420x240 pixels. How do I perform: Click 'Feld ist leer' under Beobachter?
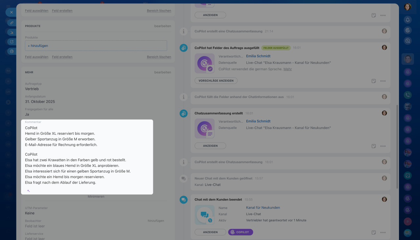pyautogui.click(x=35, y=226)
